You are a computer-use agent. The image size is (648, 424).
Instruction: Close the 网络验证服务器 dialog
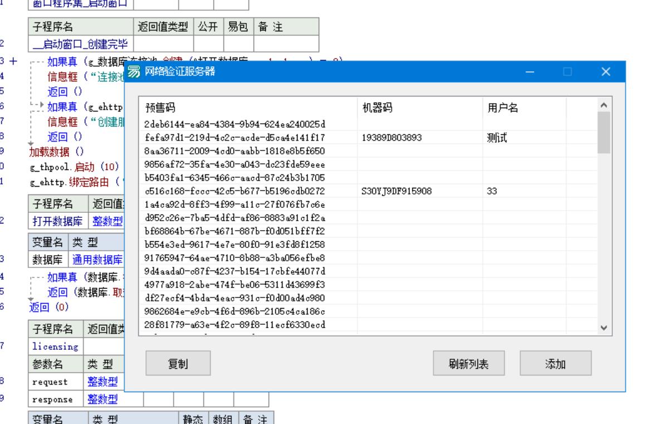click(606, 71)
